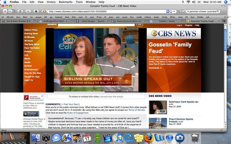Click the Firefox icon in dock
This screenshot has width=231, height=144.
pyautogui.click(x=149, y=138)
